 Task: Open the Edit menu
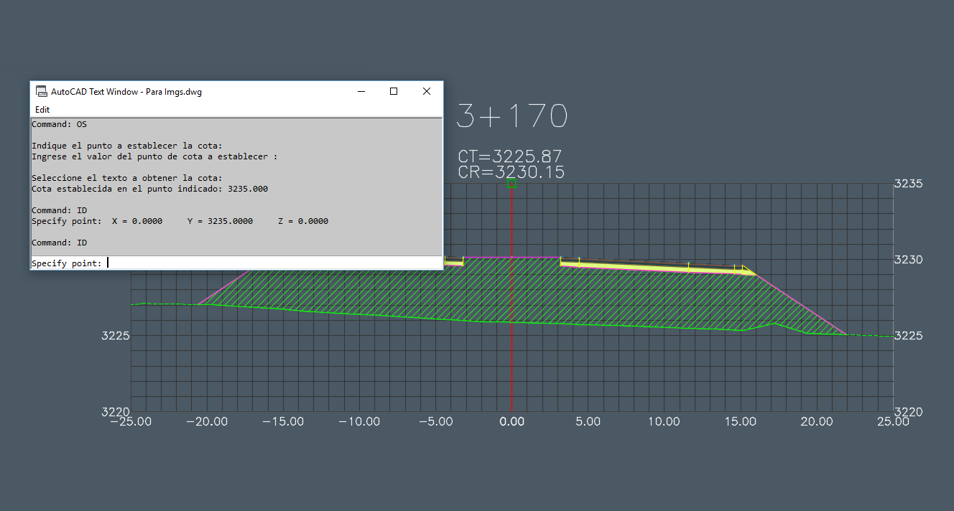pyautogui.click(x=42, y=110)
